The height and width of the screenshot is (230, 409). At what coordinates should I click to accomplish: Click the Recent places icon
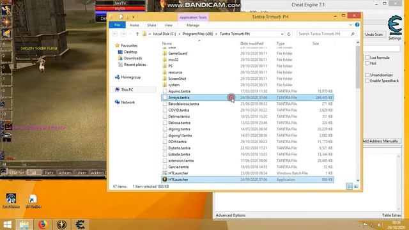click(x=120, y=65)
